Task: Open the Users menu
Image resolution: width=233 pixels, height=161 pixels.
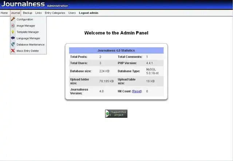Action: tap(72, 13)
